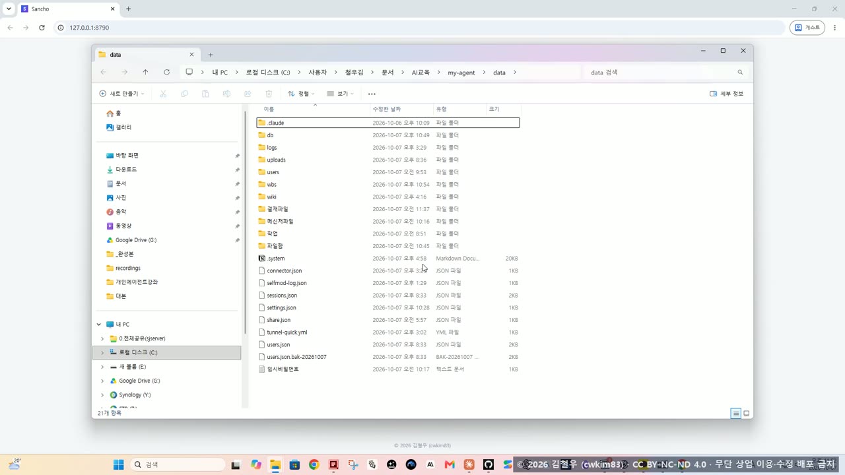Refresh the data folder view in Explorer
Viewport: 845px width, 475px height.
(x=166, y=72)
